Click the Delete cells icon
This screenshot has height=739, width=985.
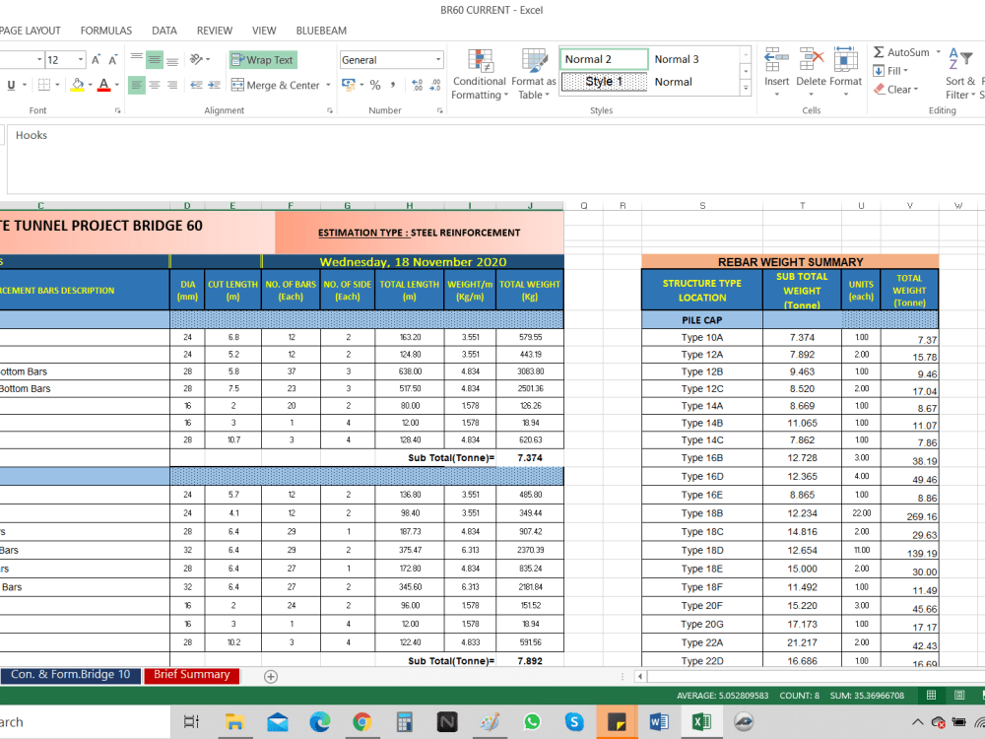811,60
